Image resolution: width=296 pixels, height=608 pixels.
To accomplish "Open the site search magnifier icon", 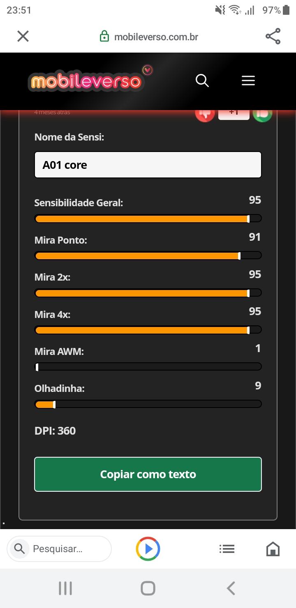I will [202, 81].
